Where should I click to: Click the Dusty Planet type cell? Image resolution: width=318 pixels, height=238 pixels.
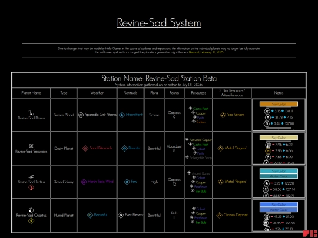pyautogui.click(x=64, y=148)
